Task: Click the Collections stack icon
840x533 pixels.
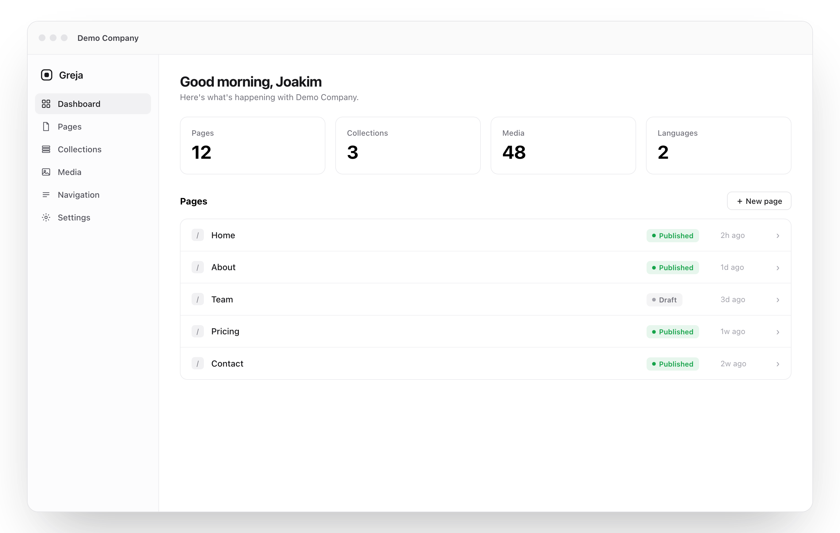Action: click(46, 149)
